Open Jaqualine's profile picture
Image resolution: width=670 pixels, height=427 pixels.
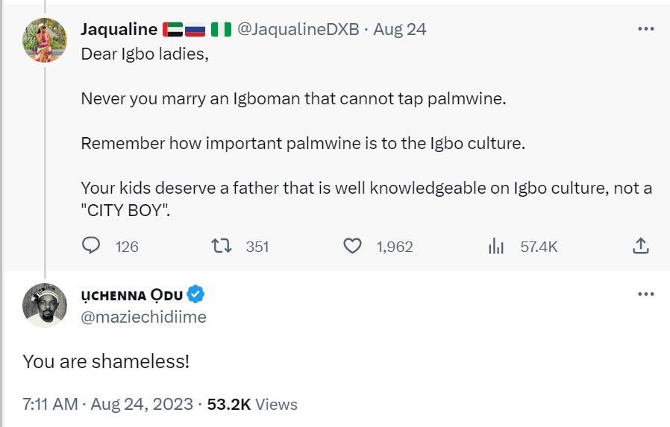46,40
